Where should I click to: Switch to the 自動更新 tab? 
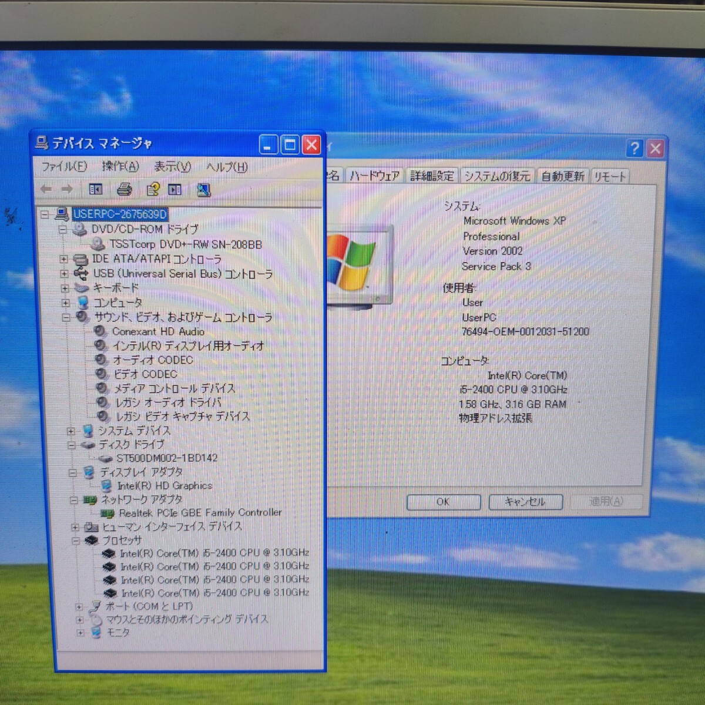click(563, 176)
